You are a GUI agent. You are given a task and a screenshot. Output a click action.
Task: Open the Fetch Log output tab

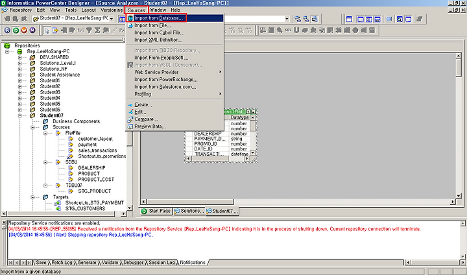tap(62, 263)
